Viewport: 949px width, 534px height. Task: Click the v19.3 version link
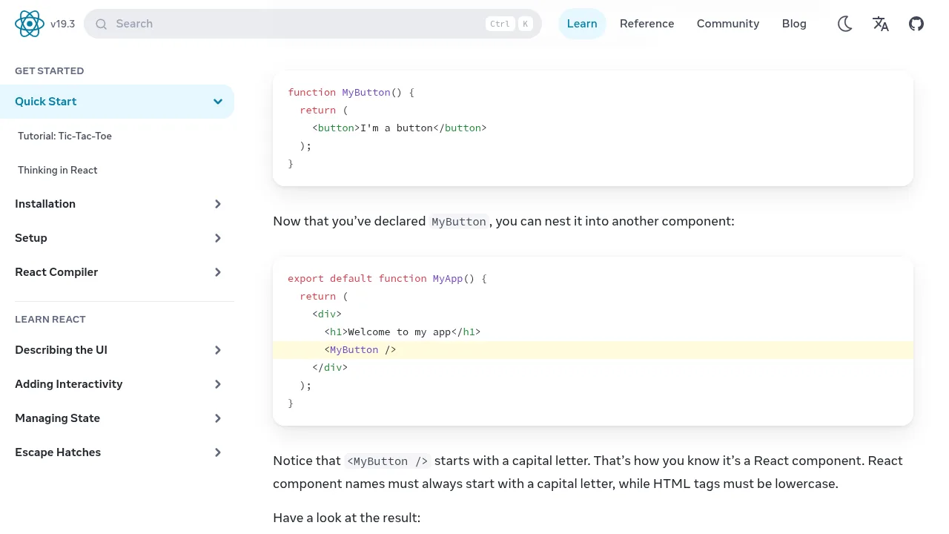tap(63, 24)
